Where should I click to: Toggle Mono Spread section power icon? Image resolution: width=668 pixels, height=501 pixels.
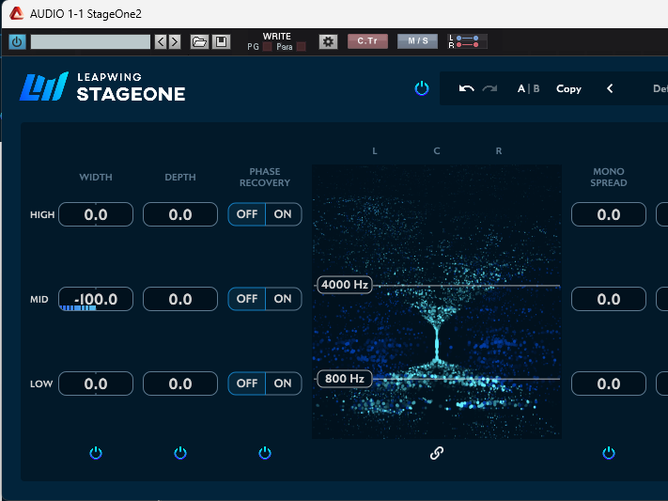[x=609, y=452]
